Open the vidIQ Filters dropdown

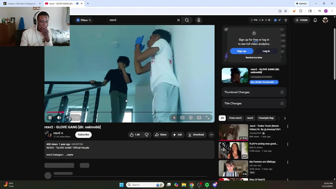click(x=83, y=20)
